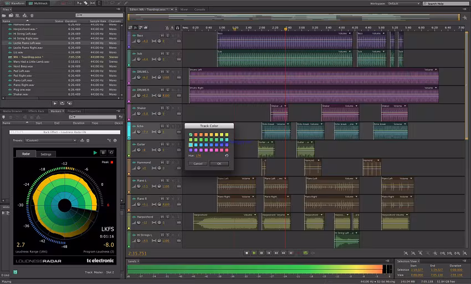Pick the red swatch in Track Color
Viewport: 471px width, 284px height.
(x=196, y=135)
